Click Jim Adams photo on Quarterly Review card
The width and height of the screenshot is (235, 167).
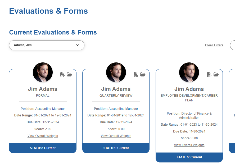coord(116,72)
